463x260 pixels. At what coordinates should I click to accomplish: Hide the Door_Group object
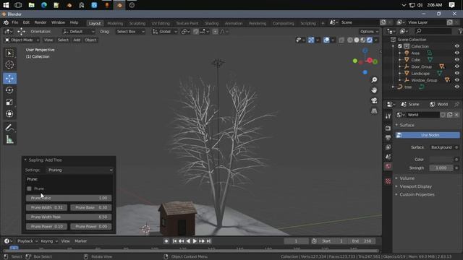coord(456,66)
